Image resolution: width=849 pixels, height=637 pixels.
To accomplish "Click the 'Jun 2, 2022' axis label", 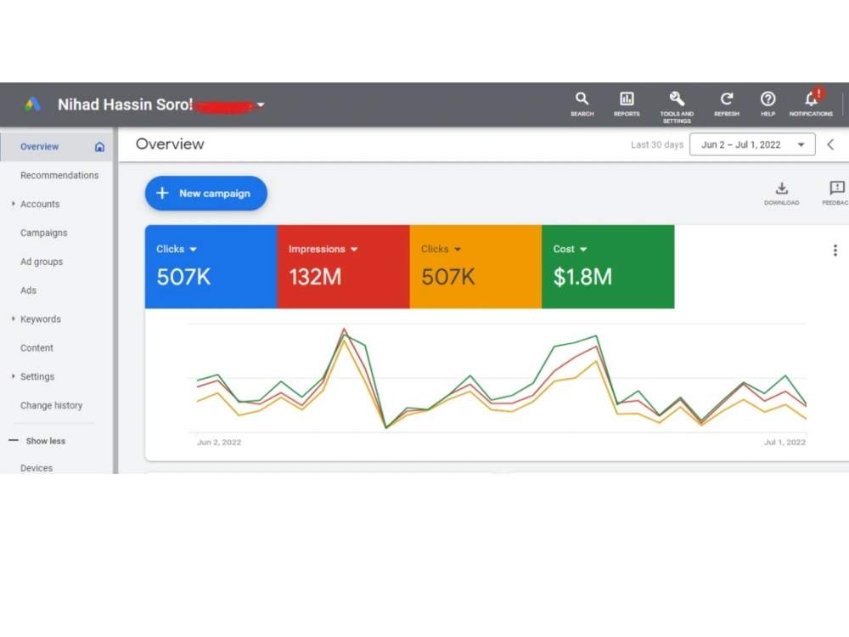I will click(x=219, y=442).
